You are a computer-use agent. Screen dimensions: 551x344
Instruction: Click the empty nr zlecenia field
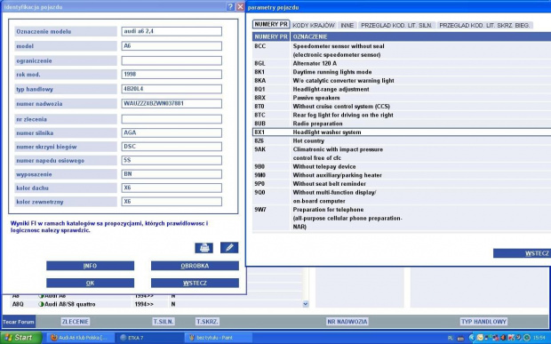point(172,119)
